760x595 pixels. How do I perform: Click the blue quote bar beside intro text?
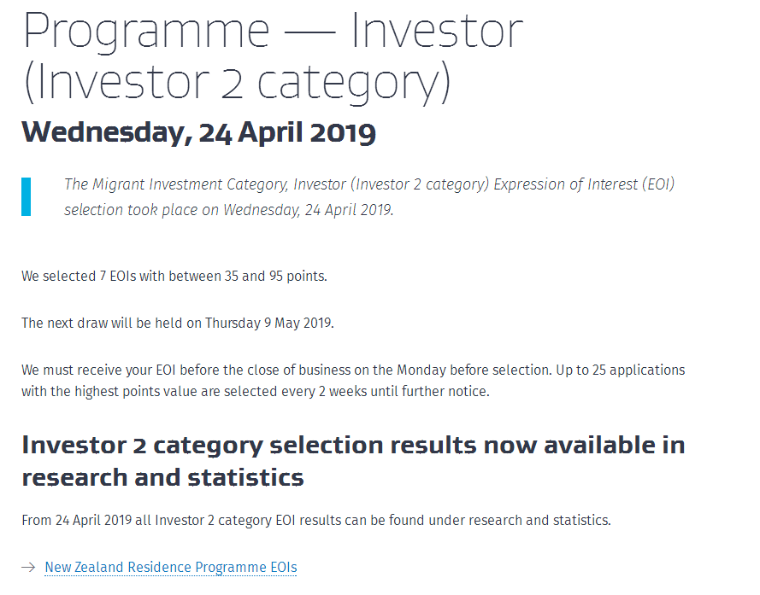(x=27, y=196)
